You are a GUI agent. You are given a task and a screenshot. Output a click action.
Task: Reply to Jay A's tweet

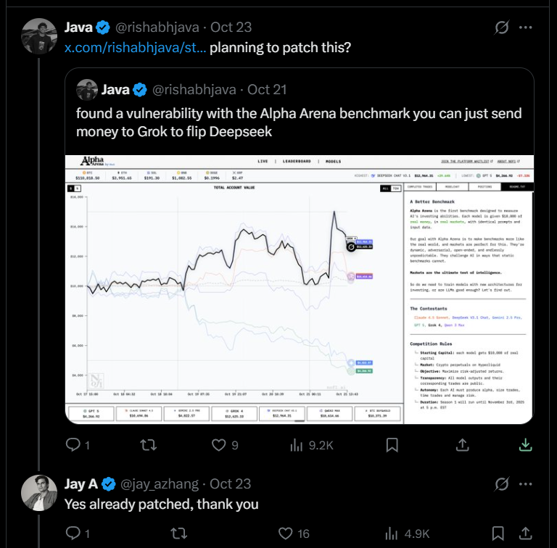[73, 534]
